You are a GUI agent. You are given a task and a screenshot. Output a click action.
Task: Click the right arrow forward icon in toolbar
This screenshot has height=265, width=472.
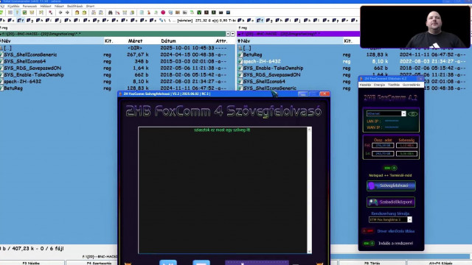point(67,13)
